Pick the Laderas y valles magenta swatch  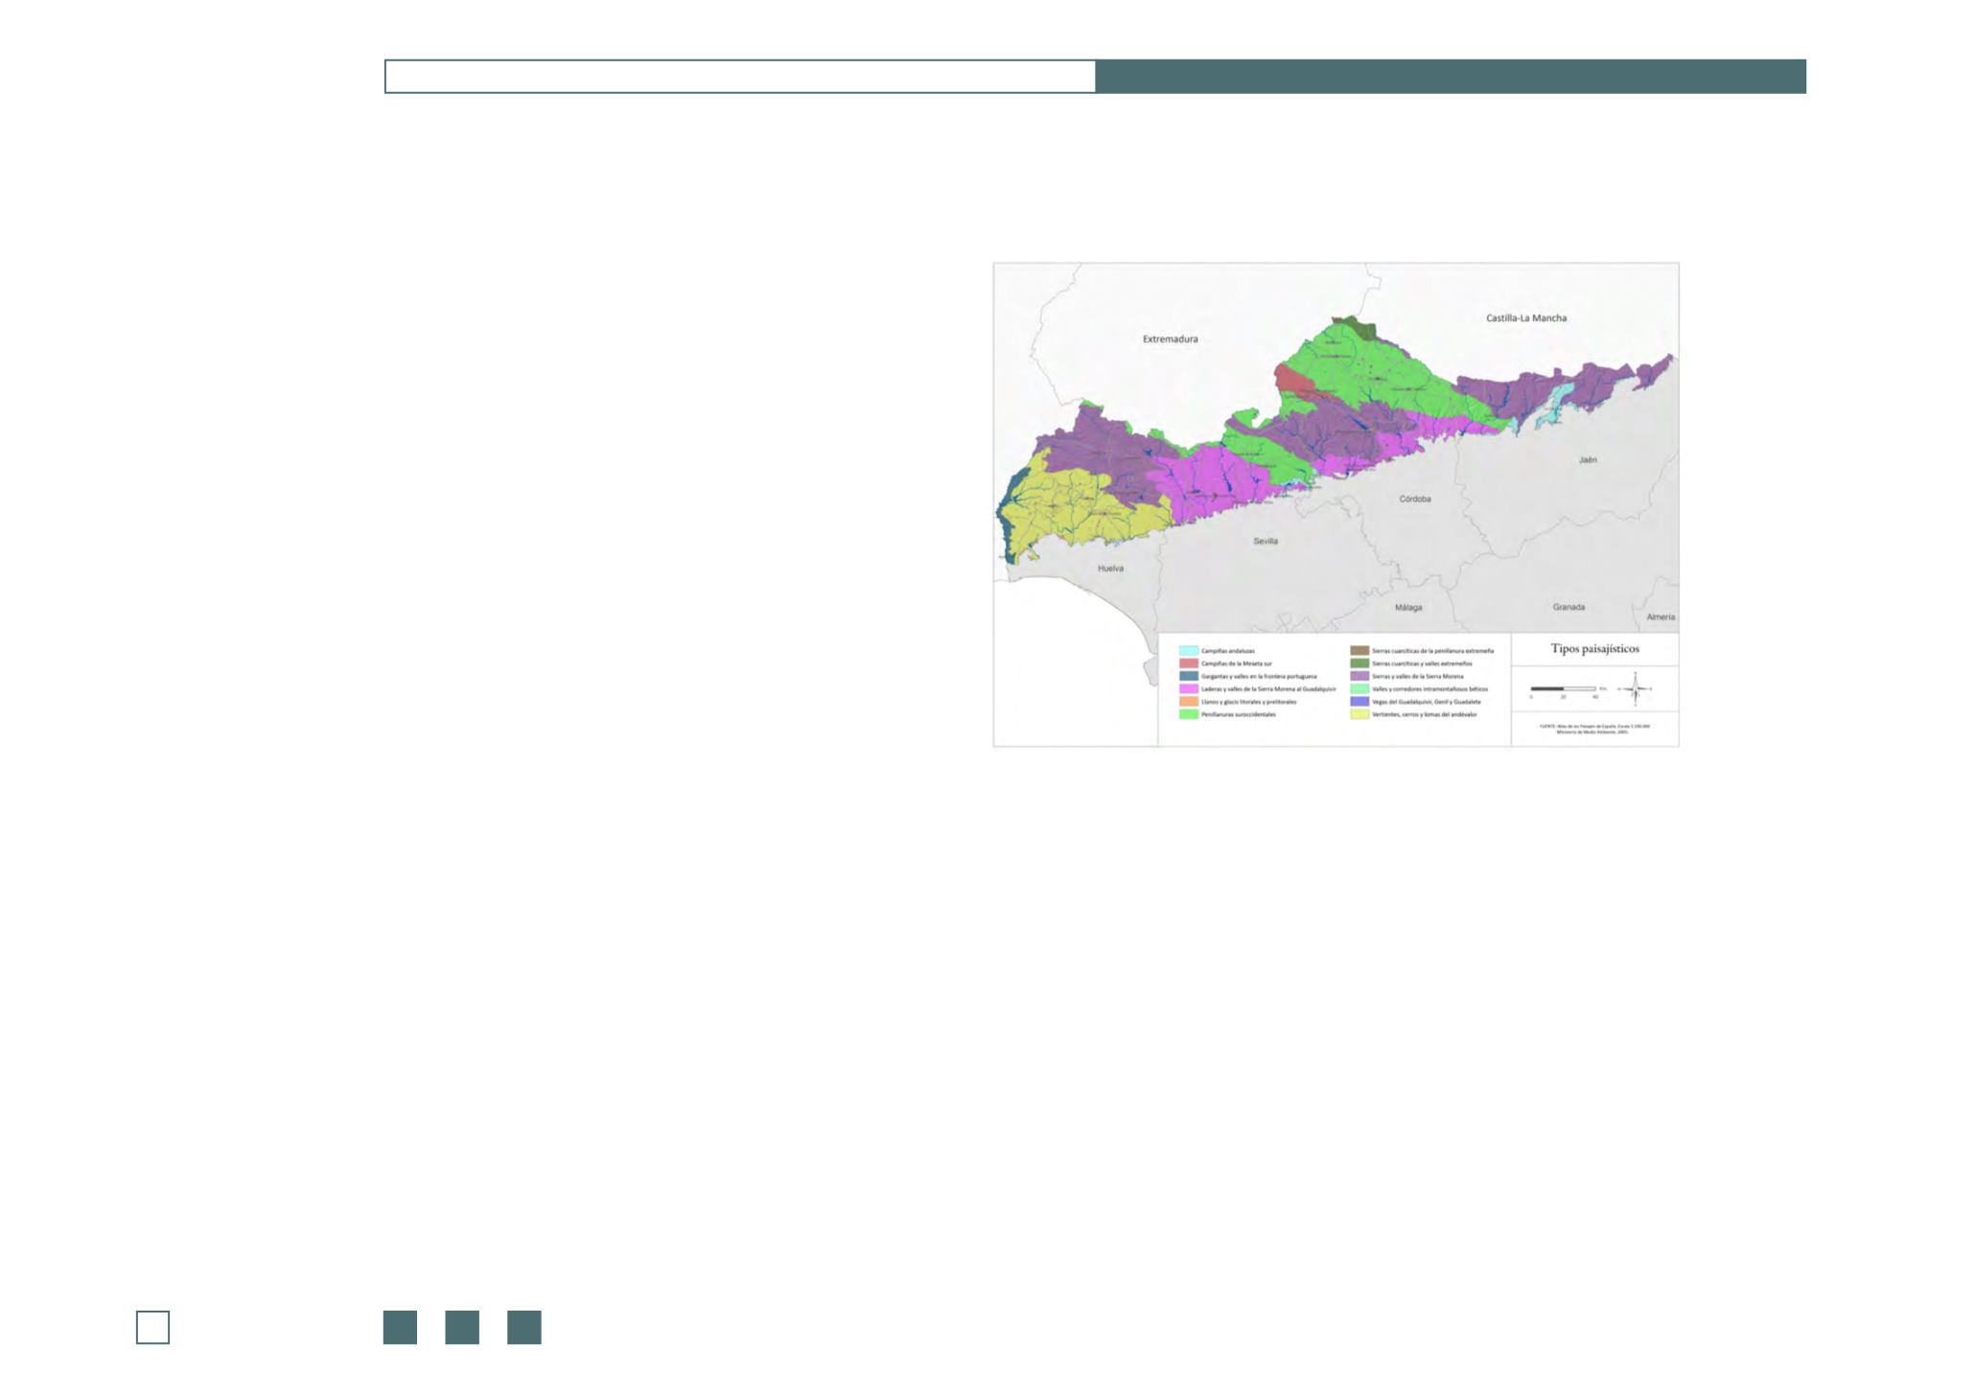[1188, 688]
